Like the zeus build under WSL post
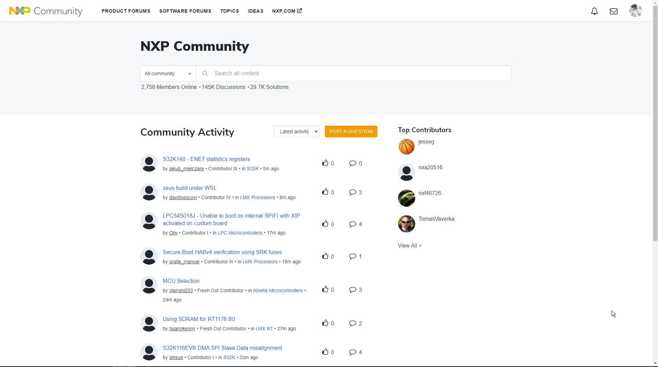The width and height of the screenshot is (658, 367). (x=325, y=192)
